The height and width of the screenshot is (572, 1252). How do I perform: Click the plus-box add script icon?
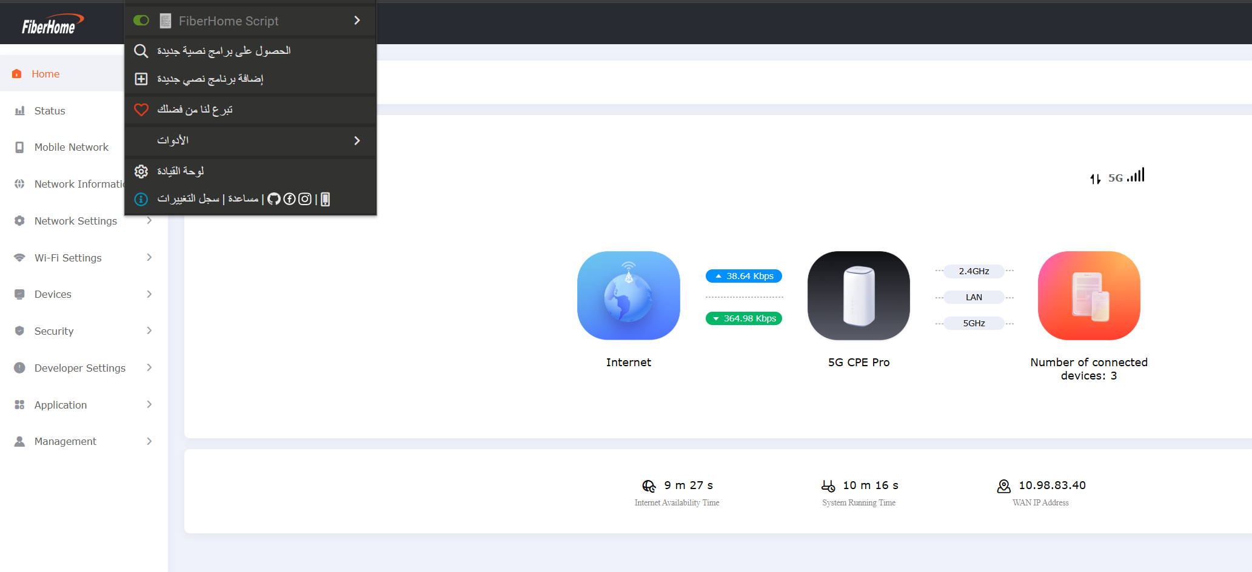141,79
